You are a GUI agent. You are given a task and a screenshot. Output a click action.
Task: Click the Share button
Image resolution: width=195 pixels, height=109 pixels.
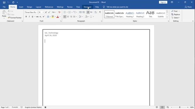[x=188, y=7]
